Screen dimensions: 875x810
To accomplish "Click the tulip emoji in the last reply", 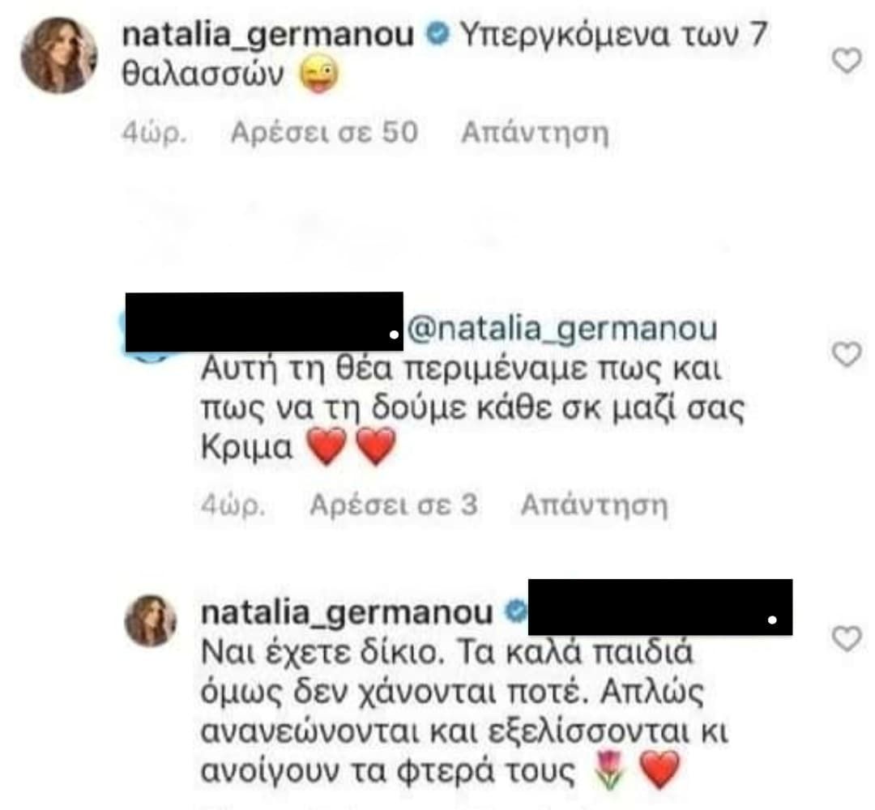I will pos(610,770).
